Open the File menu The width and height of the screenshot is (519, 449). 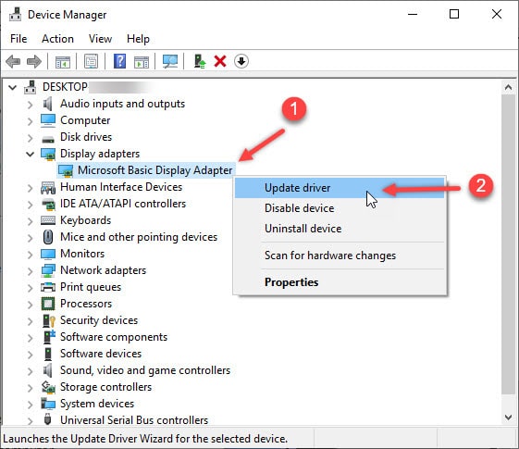point(19,39)
